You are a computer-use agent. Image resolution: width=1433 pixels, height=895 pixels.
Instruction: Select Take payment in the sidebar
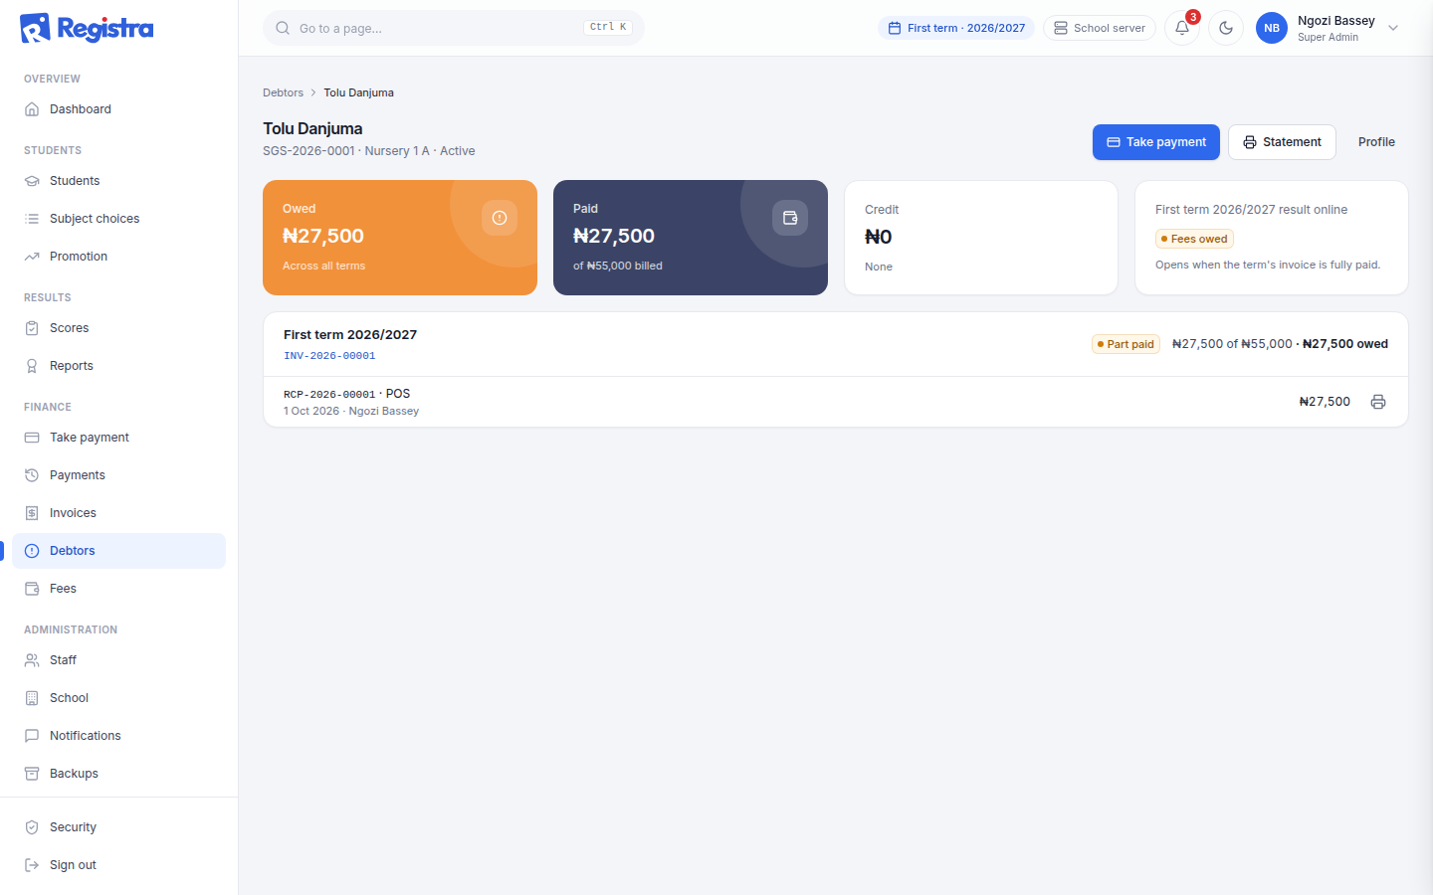(119, 438)
